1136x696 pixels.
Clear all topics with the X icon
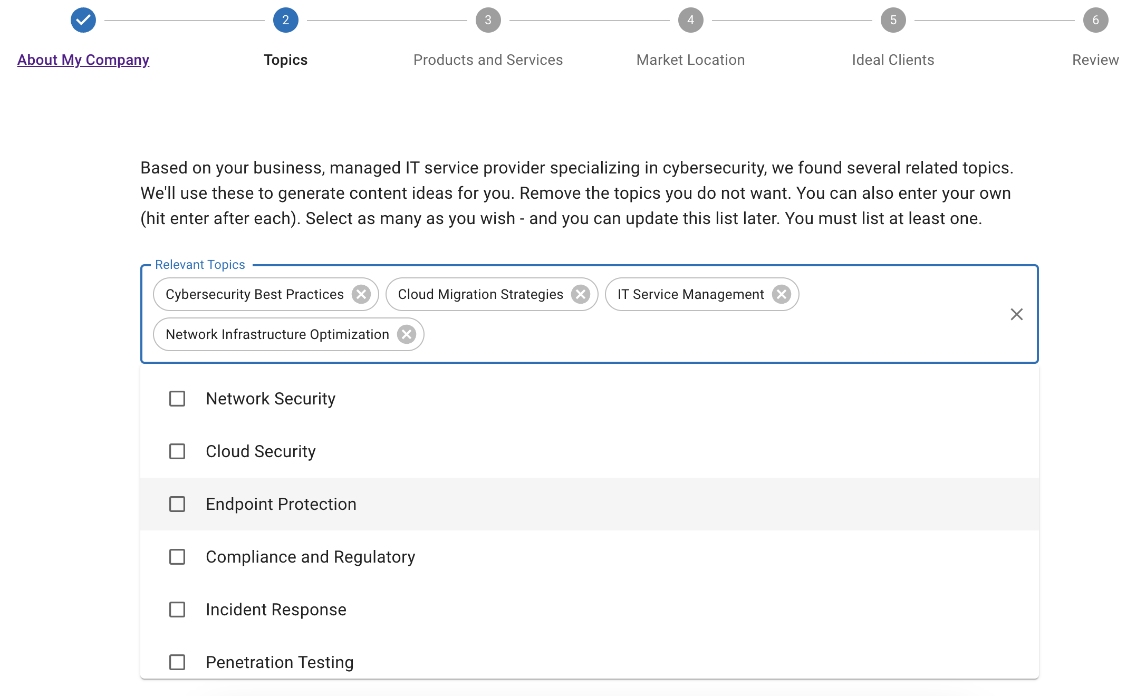click(1016, 314)
